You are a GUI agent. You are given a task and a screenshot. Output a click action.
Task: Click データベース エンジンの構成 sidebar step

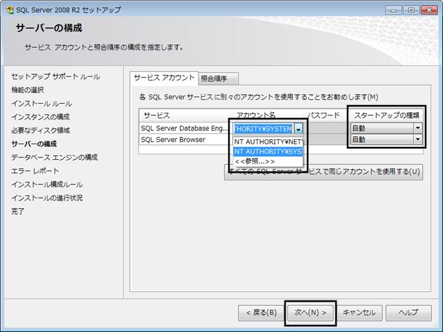(54, 157)
